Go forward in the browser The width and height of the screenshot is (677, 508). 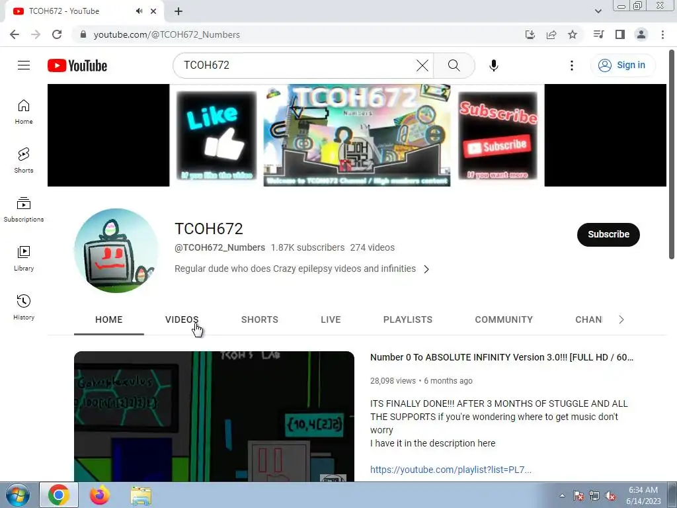36,34
